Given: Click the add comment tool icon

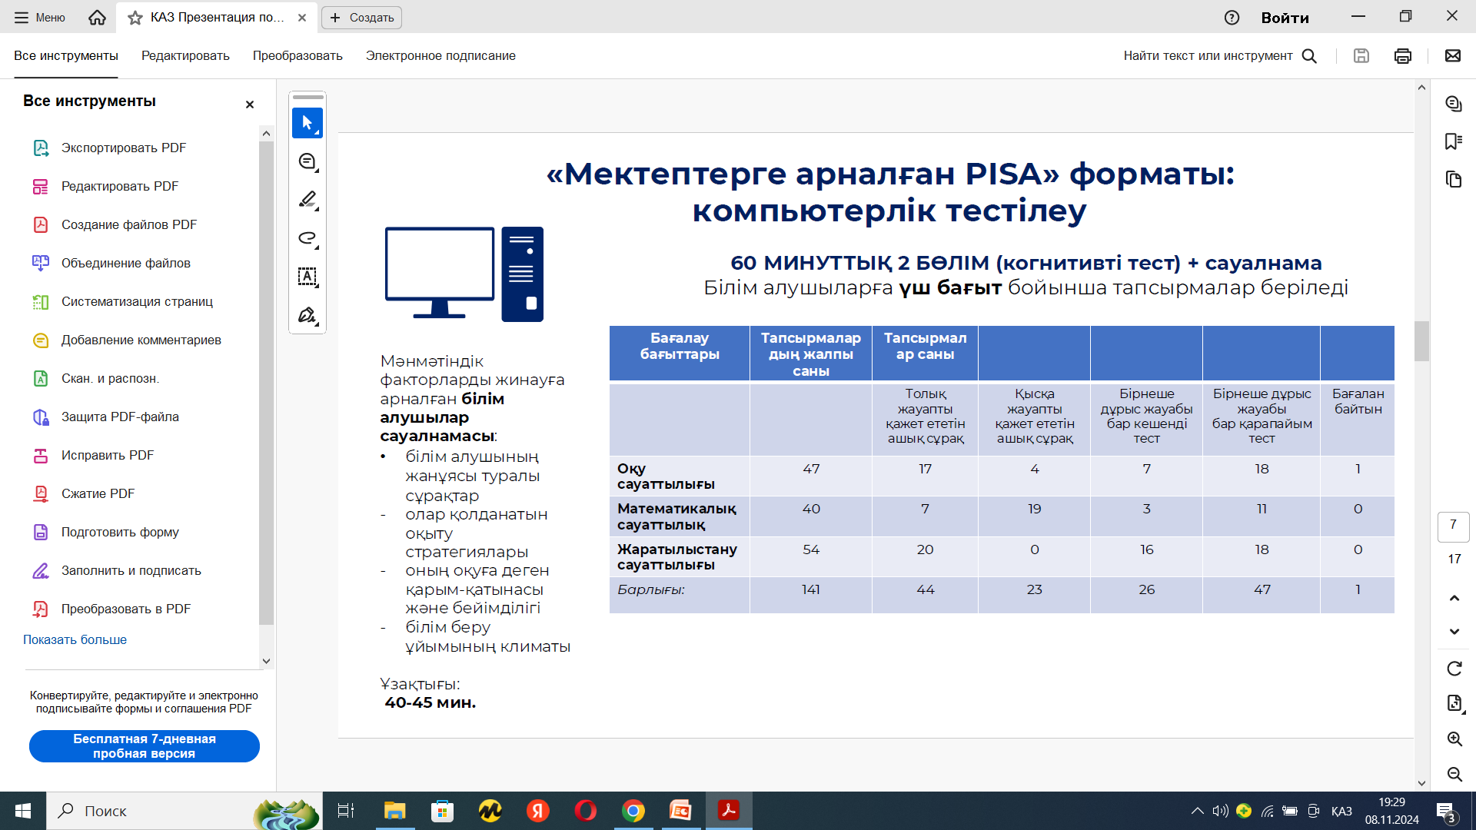Looking at the screenshot, I should pyautogui.click(x=307, y=161).
